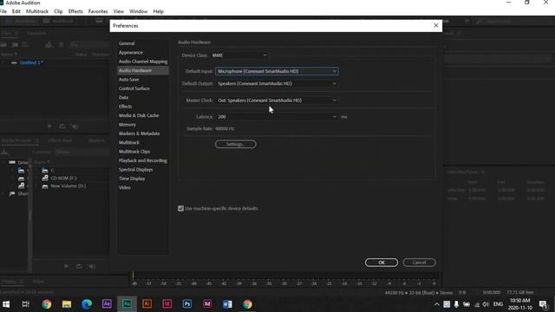This screenshot has width=555, height=312.
Task: Launch Photoshop from the taskbar
Action: (x=187, y=304)
